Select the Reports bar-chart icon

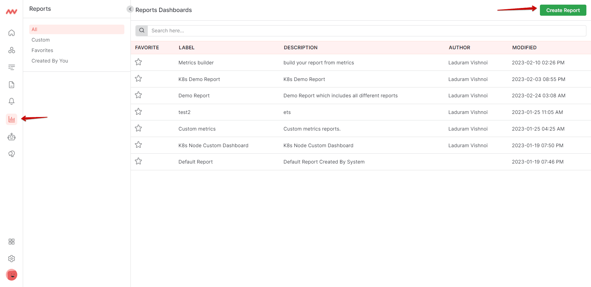(x=11, y=119)
